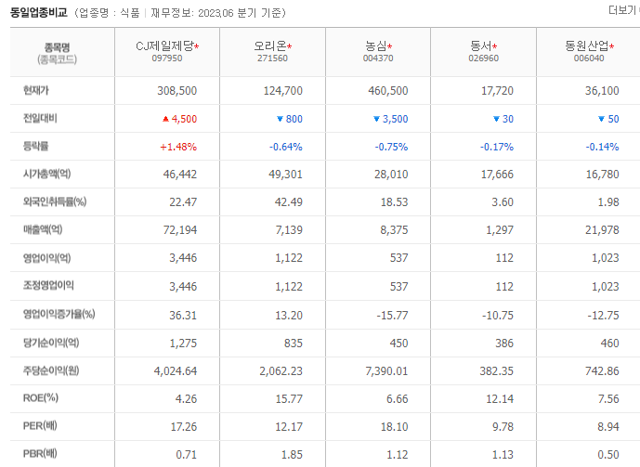This screenshot has width=640, height=467.
Task: Click the 동일업종비교 heading
Action: point(39,13)
